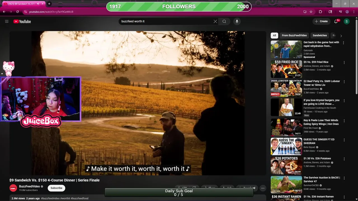Open the Guess The Singer thumbnail

(x=286, y=146)
